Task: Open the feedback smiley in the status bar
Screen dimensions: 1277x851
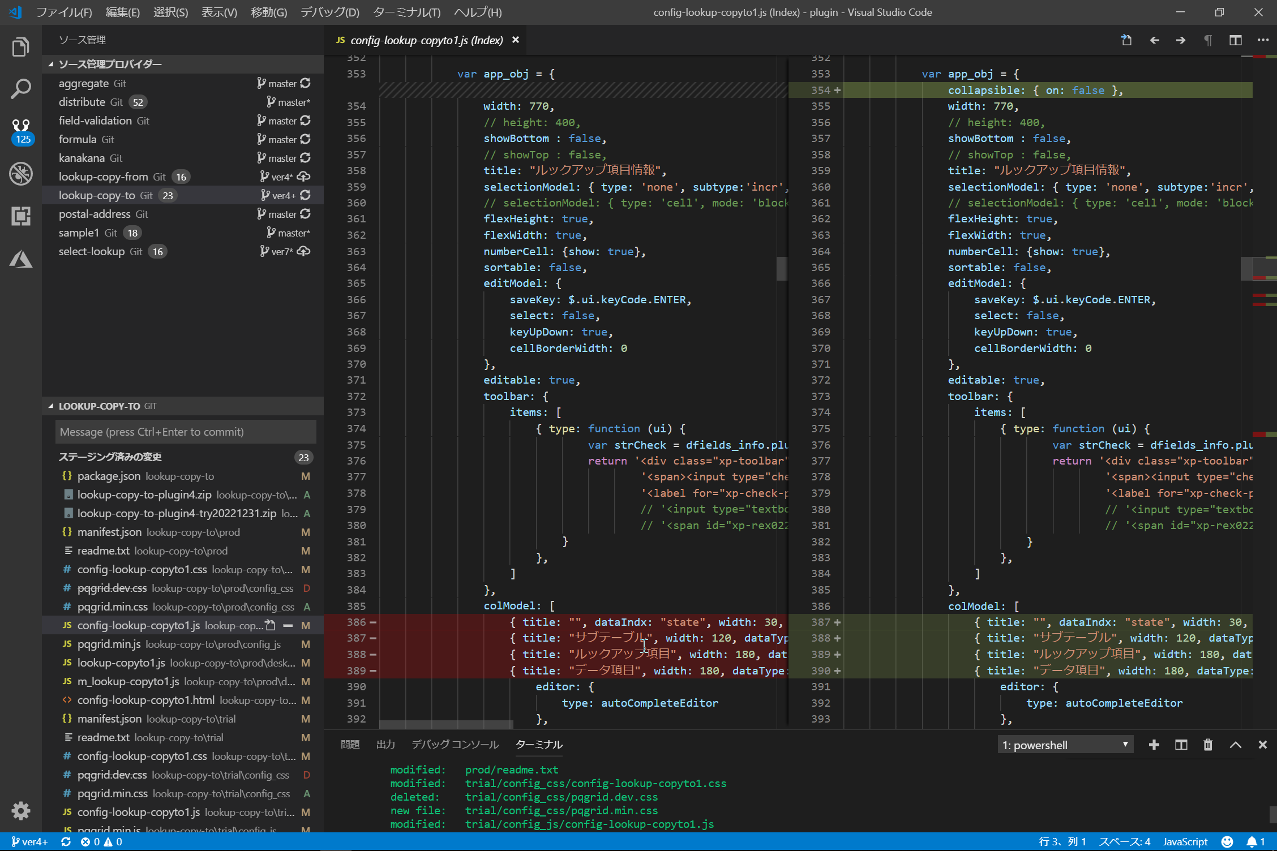Action: (x=1227, y=841)
